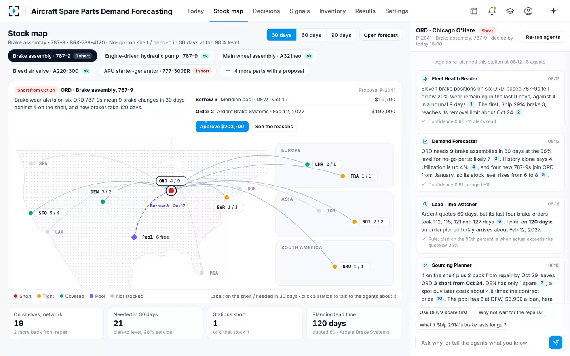Open the layout panel icon
The width and height of the screenshot is (570, 356).
[474, 11]
